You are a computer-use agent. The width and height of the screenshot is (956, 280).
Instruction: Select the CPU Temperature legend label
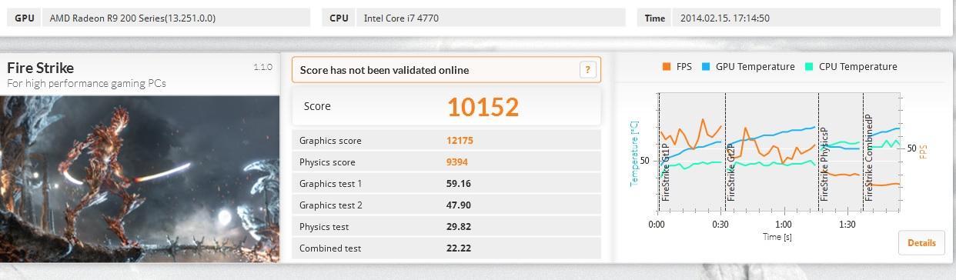857,67
